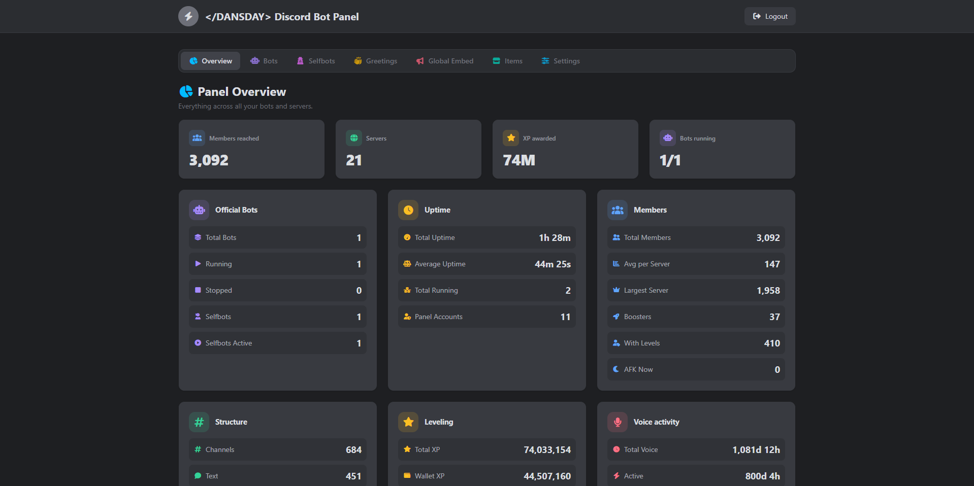
Task: Click the Total XP row
Action: (x=487, y=449)
